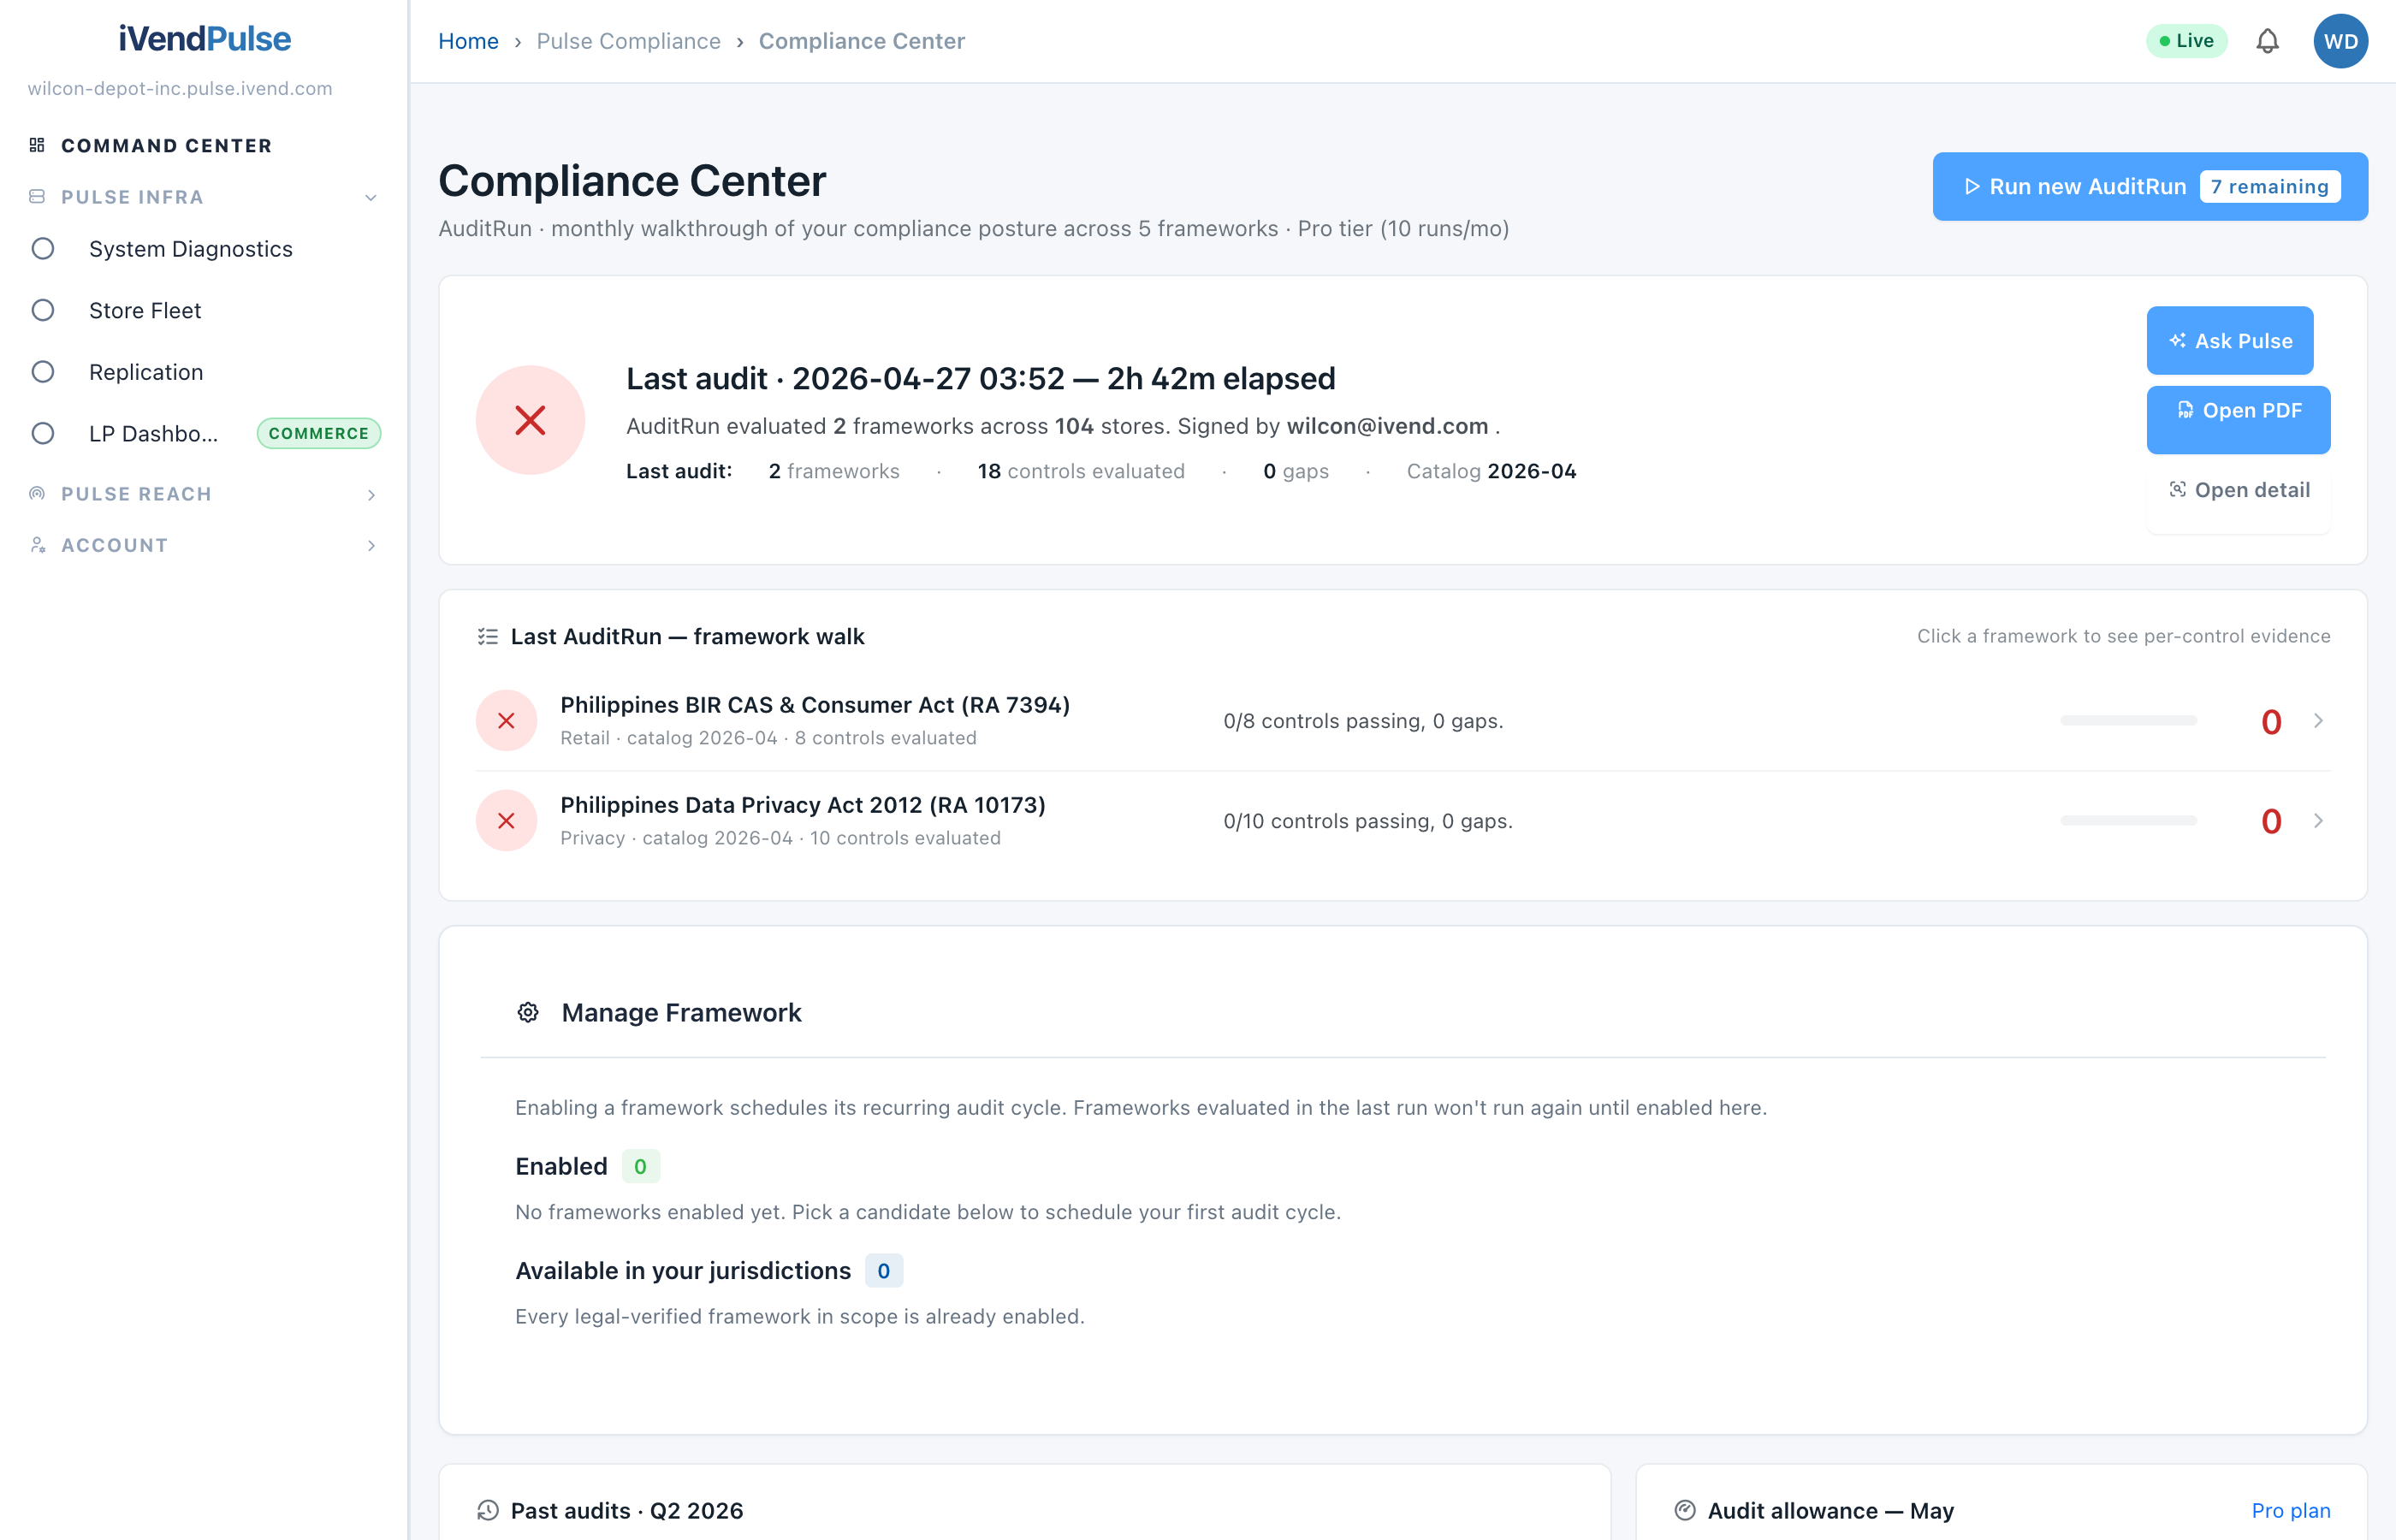Open the WD user avatar menu
This screenshot has height=1540, width=2396.
click(x=2340, y=41)
